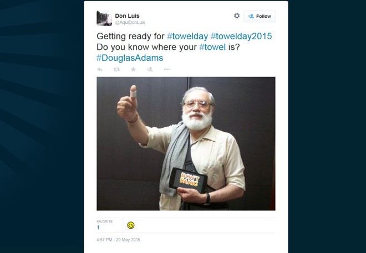Open the 4:57 PM - 20 May 2015 timestamp
The height and width of the screenshot is (253, 366).
(118, 240)
